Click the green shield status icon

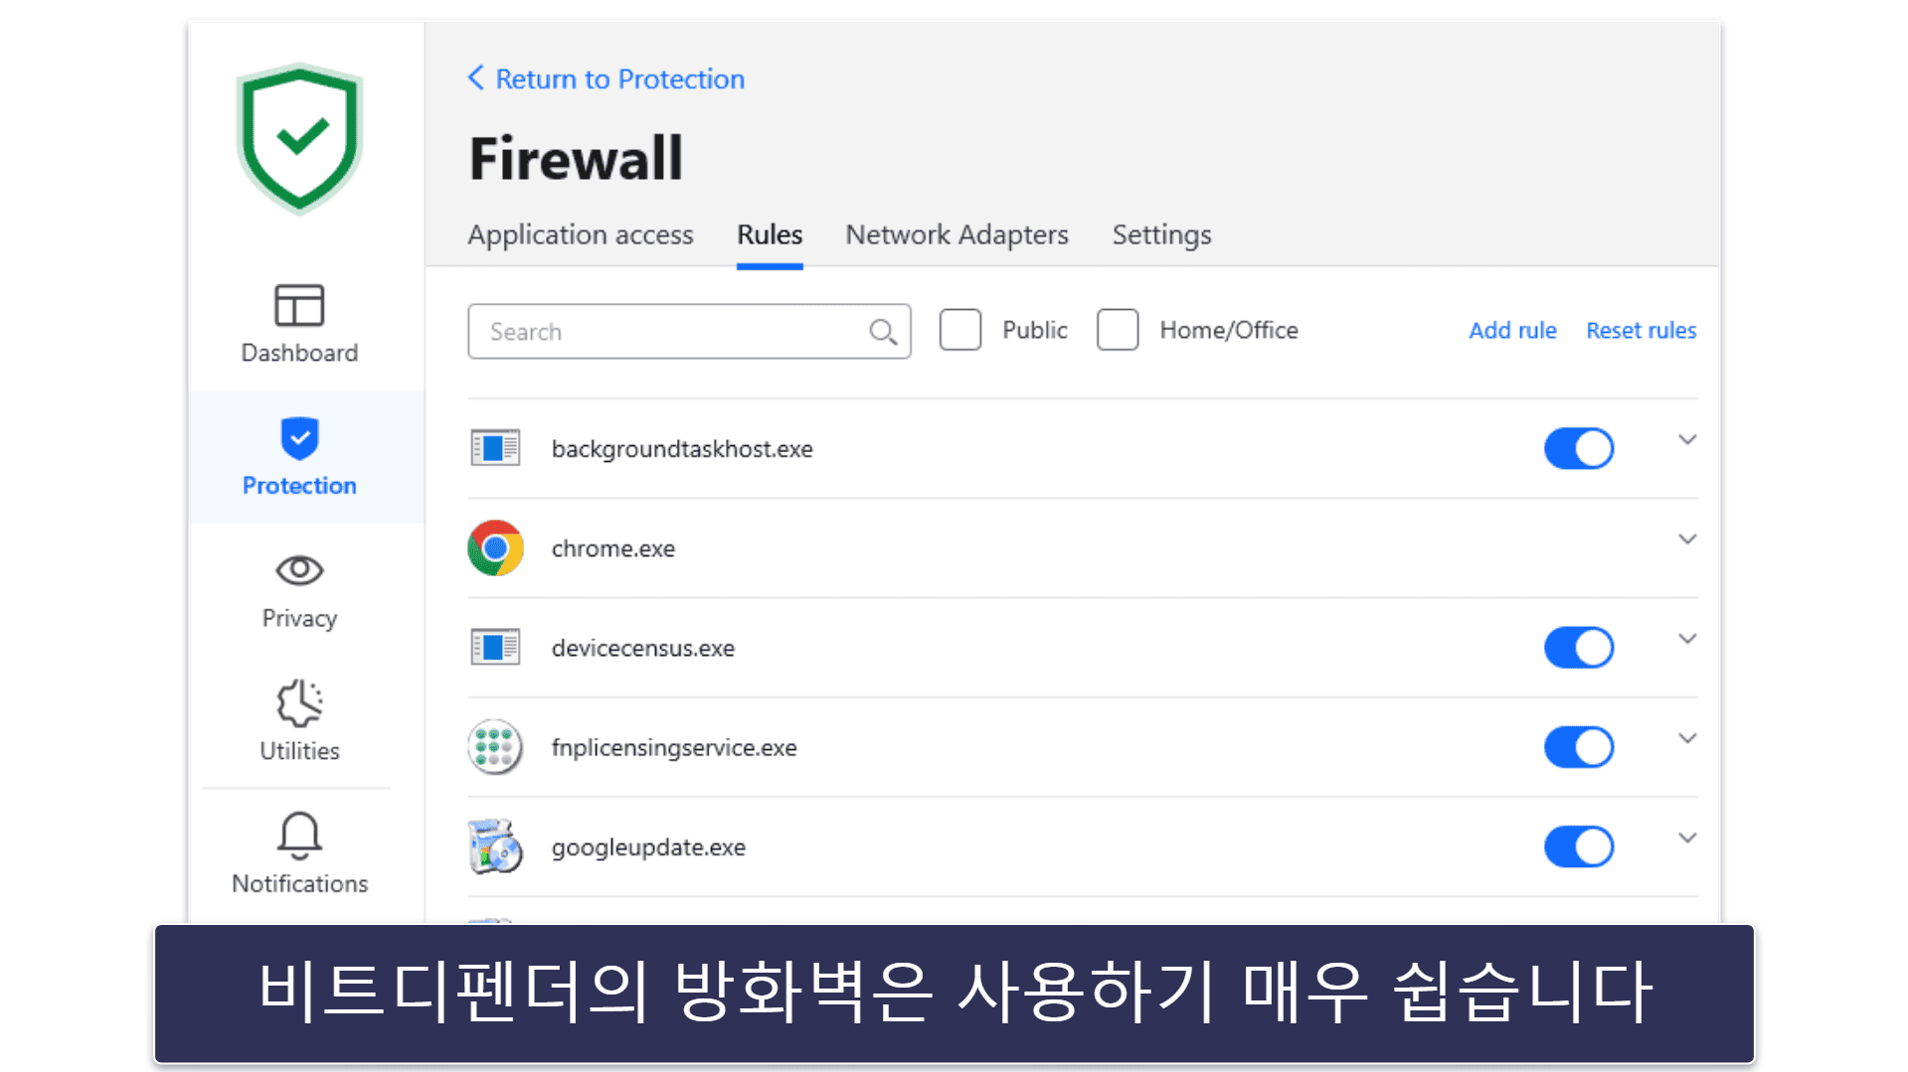299,138
